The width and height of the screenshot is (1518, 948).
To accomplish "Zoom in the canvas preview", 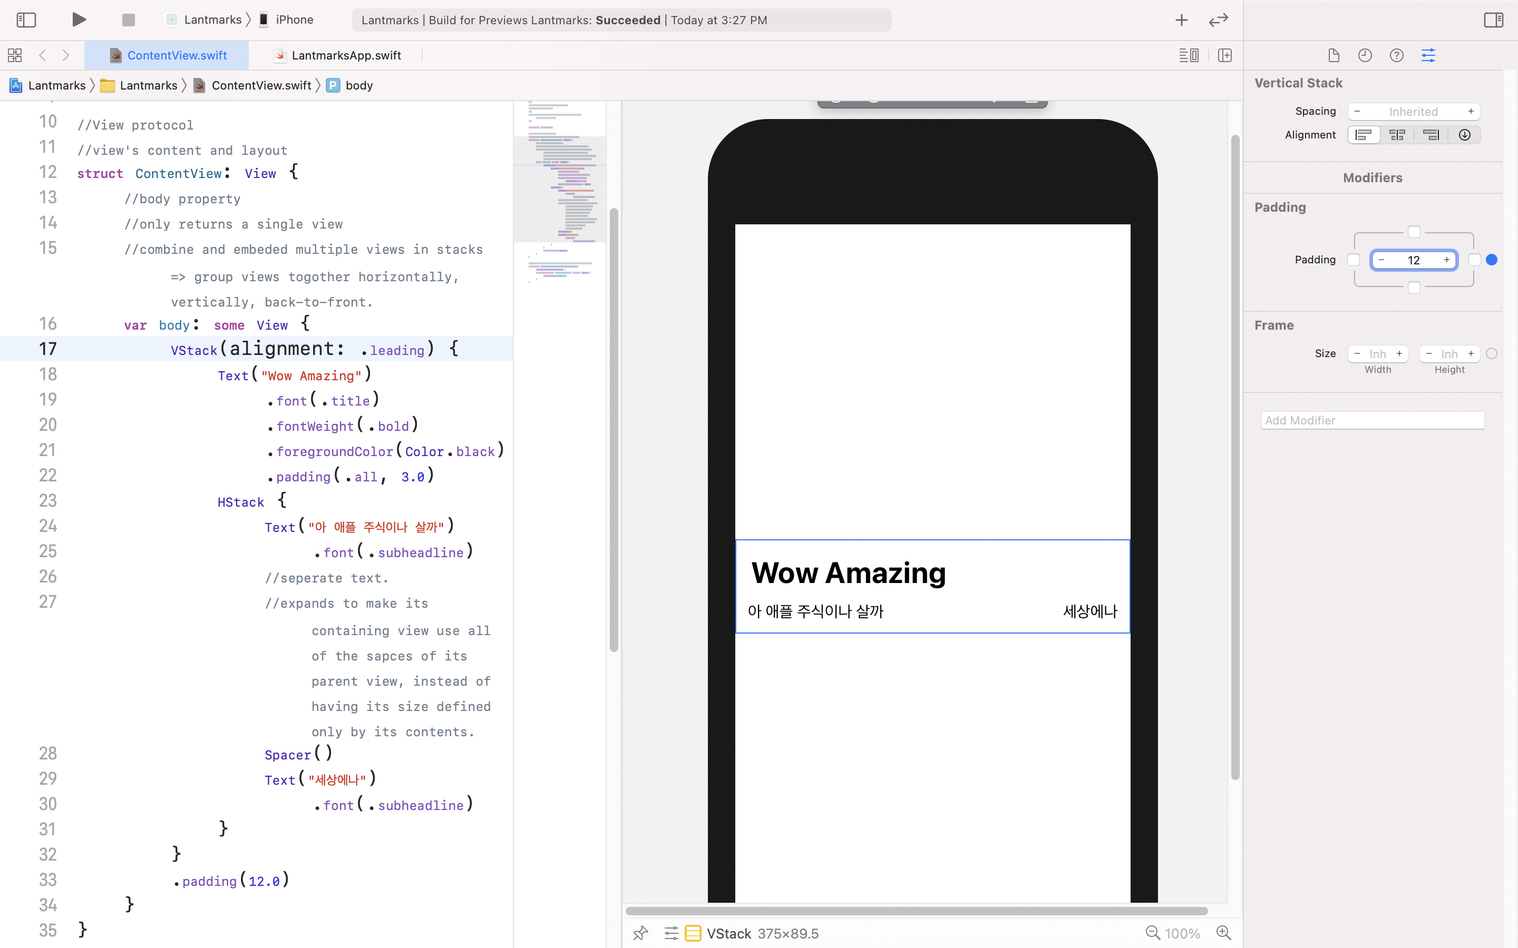I will [1223, 933].
